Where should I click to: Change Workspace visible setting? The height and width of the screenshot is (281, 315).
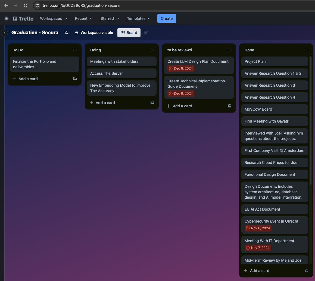(93, 33)
